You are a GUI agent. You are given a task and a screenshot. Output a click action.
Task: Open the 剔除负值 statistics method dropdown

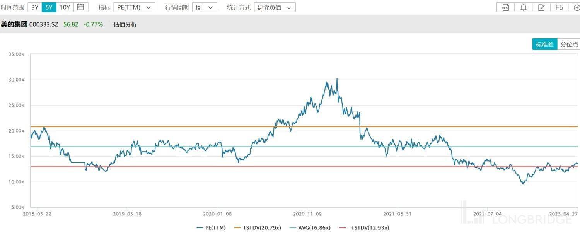tap(275, 7)
